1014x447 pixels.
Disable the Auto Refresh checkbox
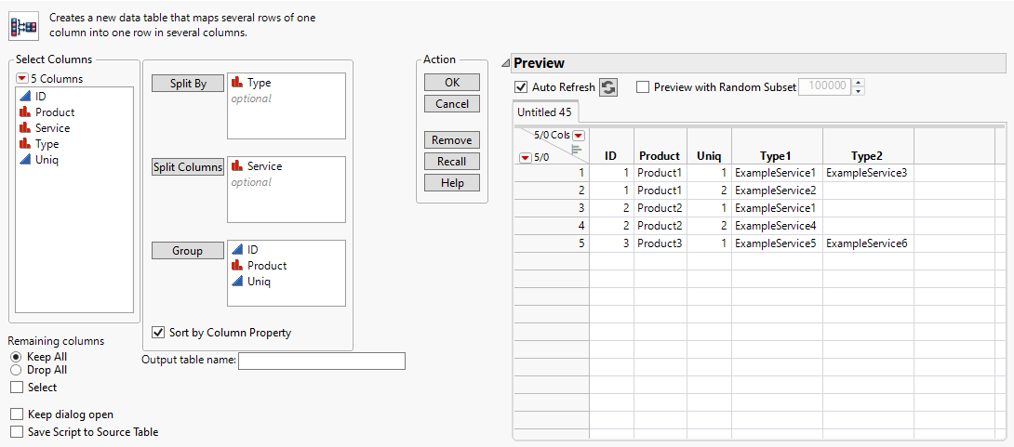[521, 87]
